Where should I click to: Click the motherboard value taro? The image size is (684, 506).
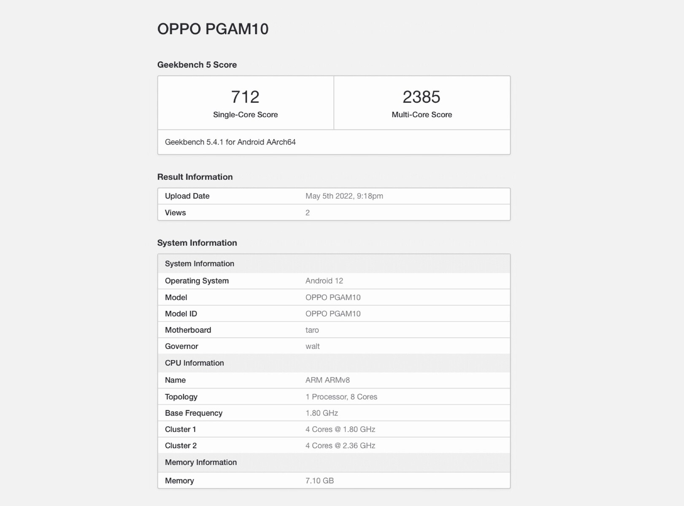point(312,330)
